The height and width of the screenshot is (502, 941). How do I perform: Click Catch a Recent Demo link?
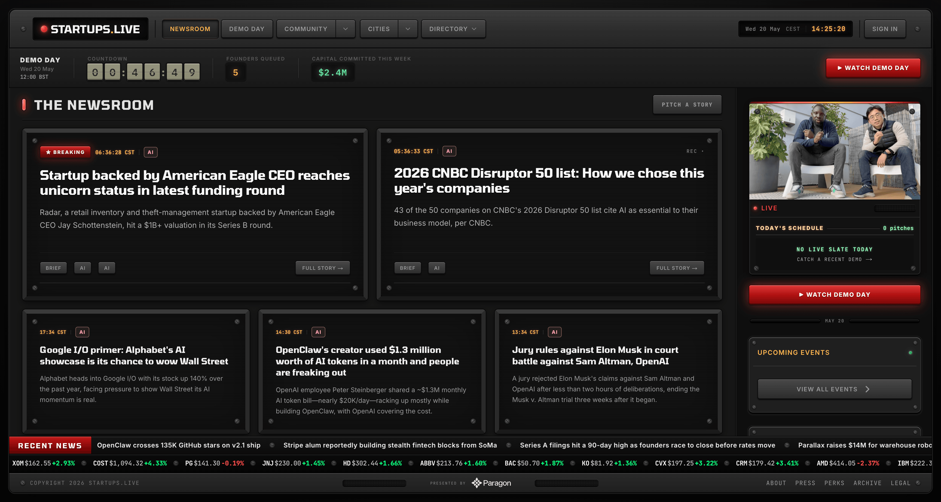click(x=834, y=259)
